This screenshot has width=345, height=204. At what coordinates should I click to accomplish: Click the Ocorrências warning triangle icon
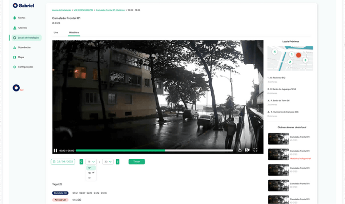[14, 48]
